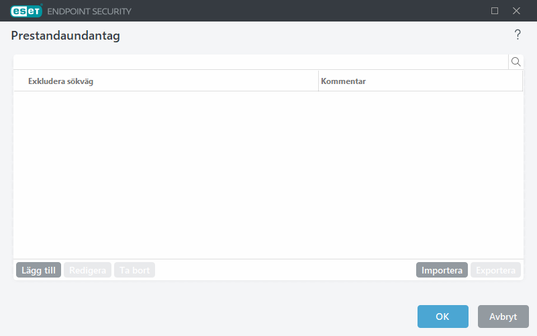
Task: Click the empty middle of the title bar
Action: tap(302, 11)
